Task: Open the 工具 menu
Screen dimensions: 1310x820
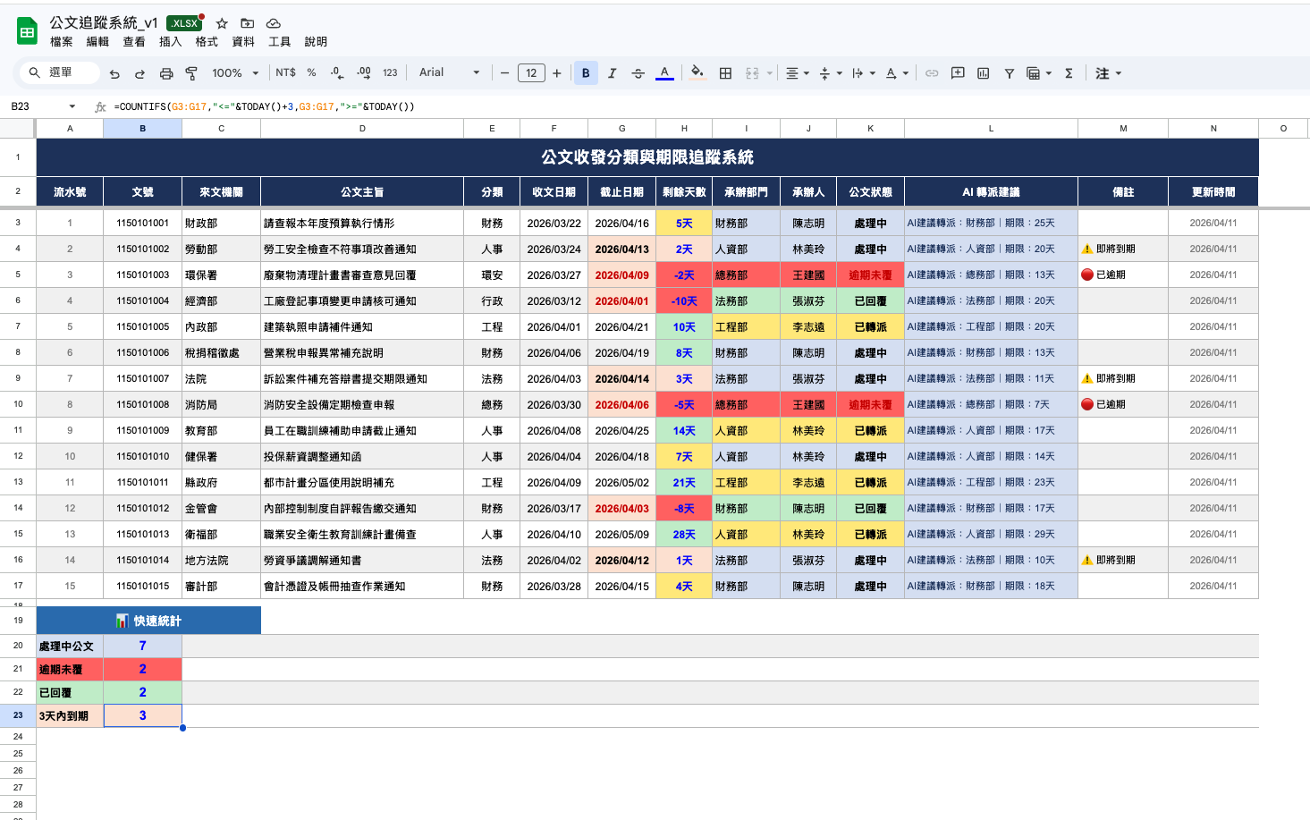Action: [280, 42]
